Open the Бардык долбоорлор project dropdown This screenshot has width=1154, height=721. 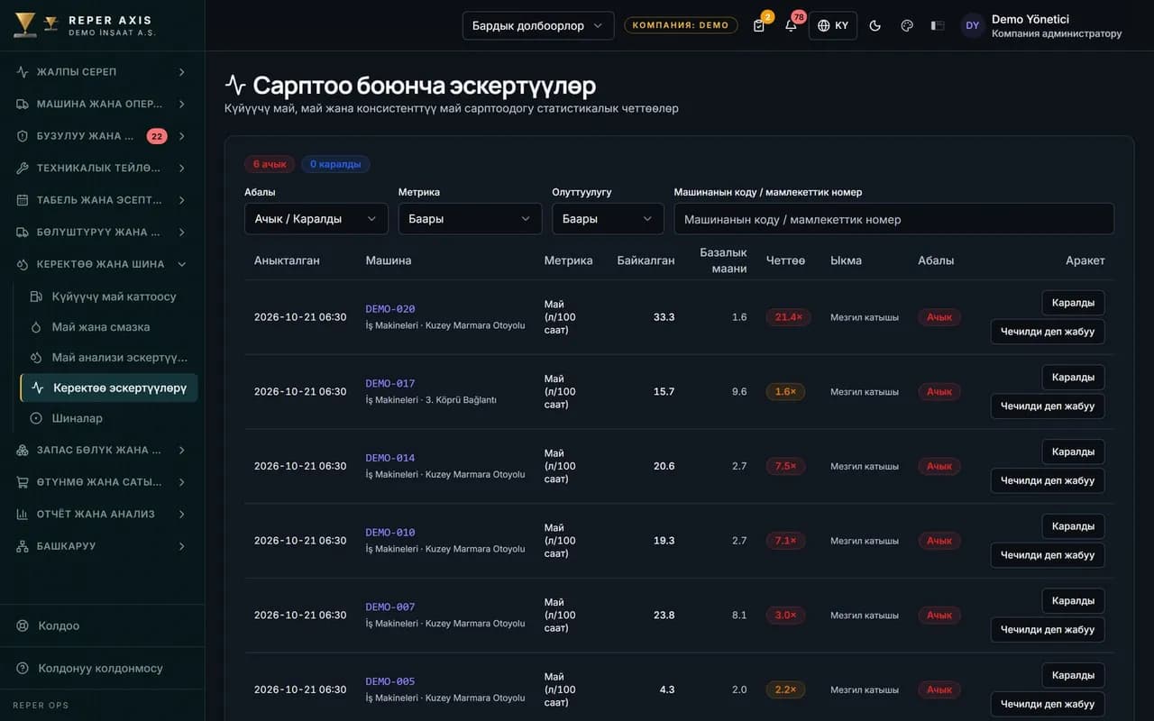coord(538,25)
